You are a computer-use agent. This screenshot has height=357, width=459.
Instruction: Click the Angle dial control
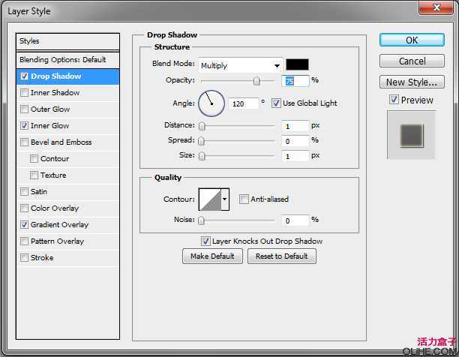pos(211,103)
